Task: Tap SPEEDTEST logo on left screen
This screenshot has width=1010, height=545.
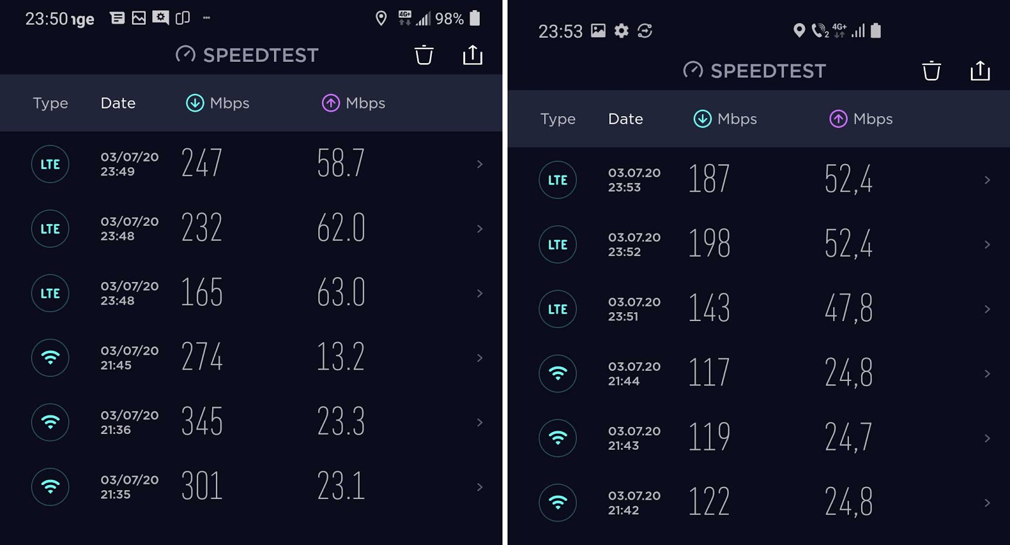Action: (247, 55)
